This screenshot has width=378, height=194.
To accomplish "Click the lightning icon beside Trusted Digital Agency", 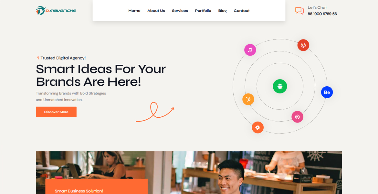I will point(38,58).
